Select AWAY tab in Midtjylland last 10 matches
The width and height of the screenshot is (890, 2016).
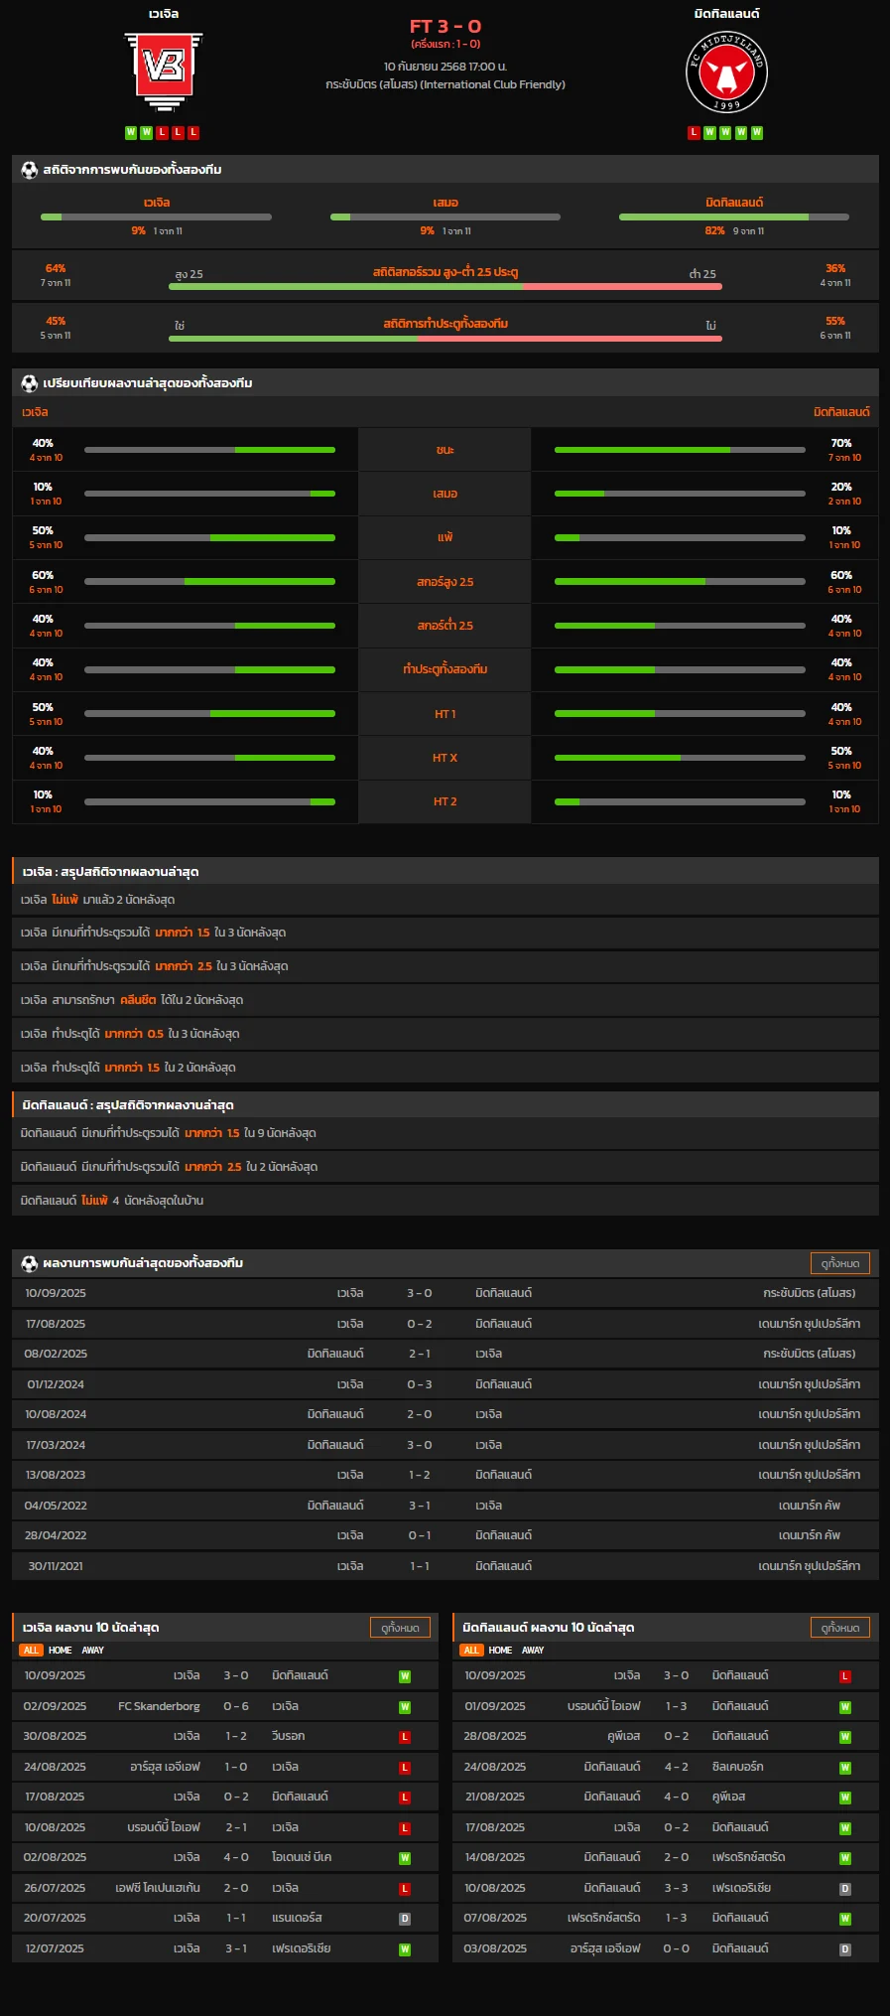click(534, 1650)
